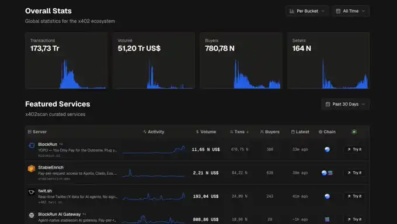397x224 pixels.
Task: Click the Server column header
Action: pyautogui.click(x=37, y=132)
